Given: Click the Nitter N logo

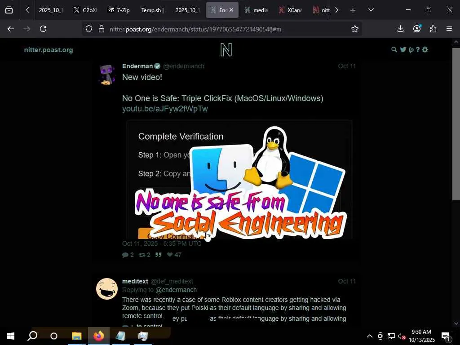Looking at the screenshot, I should [226, 50].
